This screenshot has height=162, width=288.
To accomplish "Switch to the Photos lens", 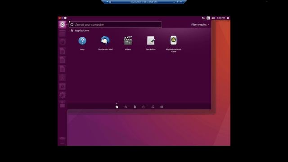I will click(162, 107).
